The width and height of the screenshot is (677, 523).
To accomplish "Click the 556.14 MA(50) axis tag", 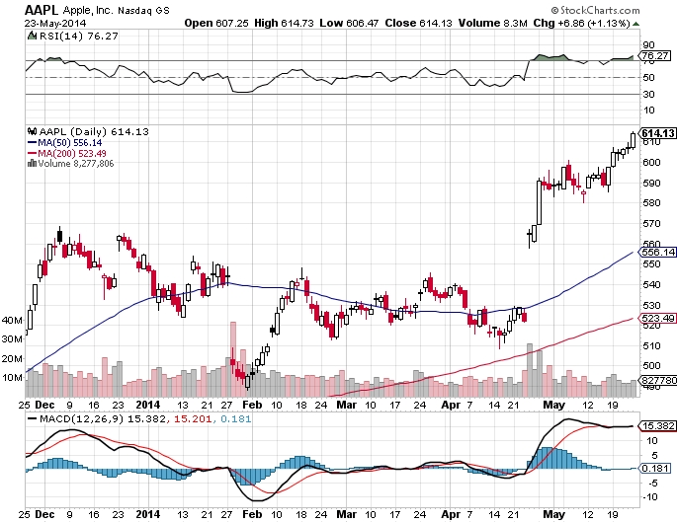I will pyautogui.click(x=658, y=252).
